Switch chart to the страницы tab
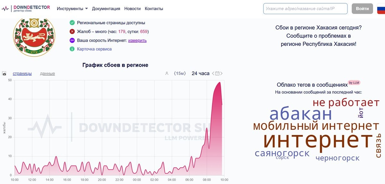Viewport: 385px width, 184px height. pos(22,73)
